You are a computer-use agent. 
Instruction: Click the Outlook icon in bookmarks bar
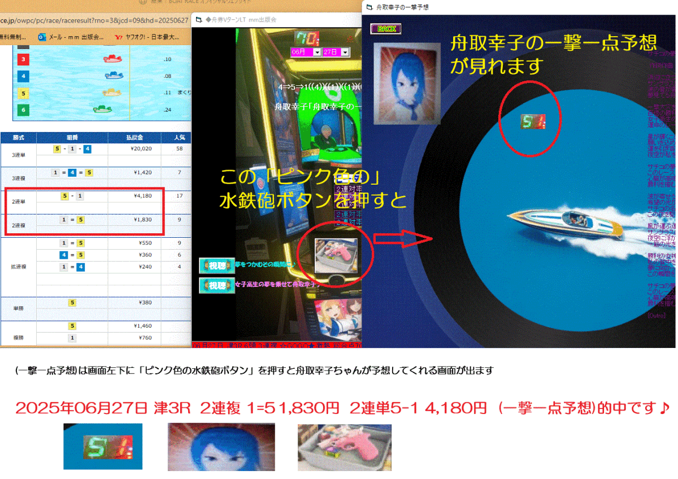[x=42, y=37]
